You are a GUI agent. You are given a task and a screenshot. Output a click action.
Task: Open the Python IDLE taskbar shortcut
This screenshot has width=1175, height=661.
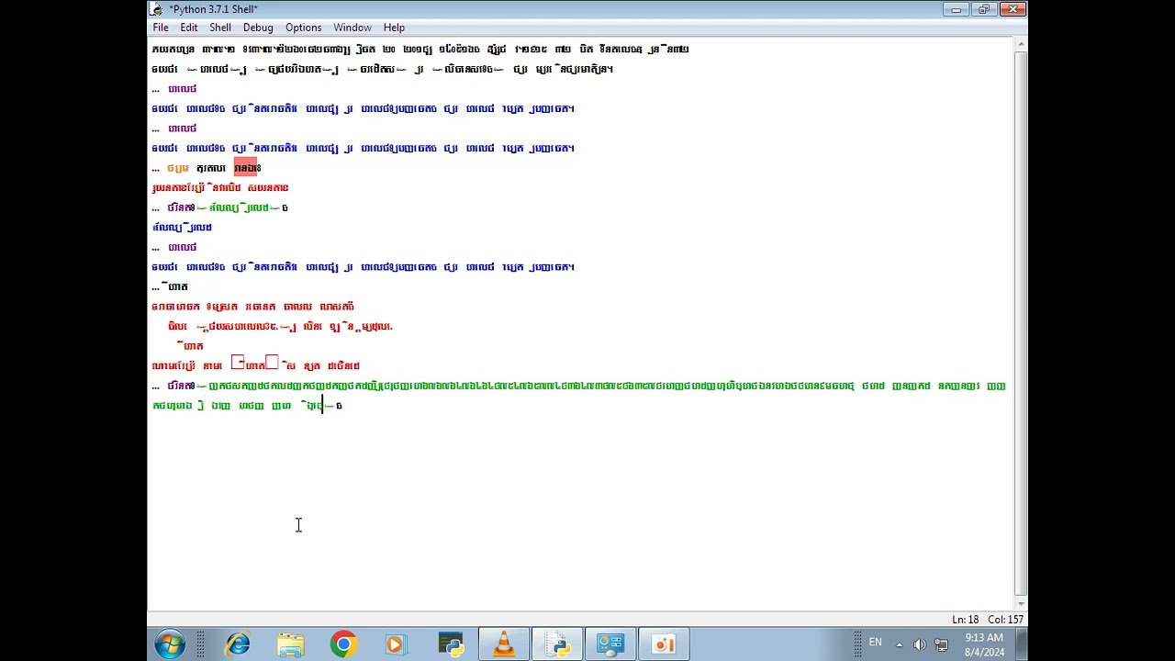pos(451,644)
